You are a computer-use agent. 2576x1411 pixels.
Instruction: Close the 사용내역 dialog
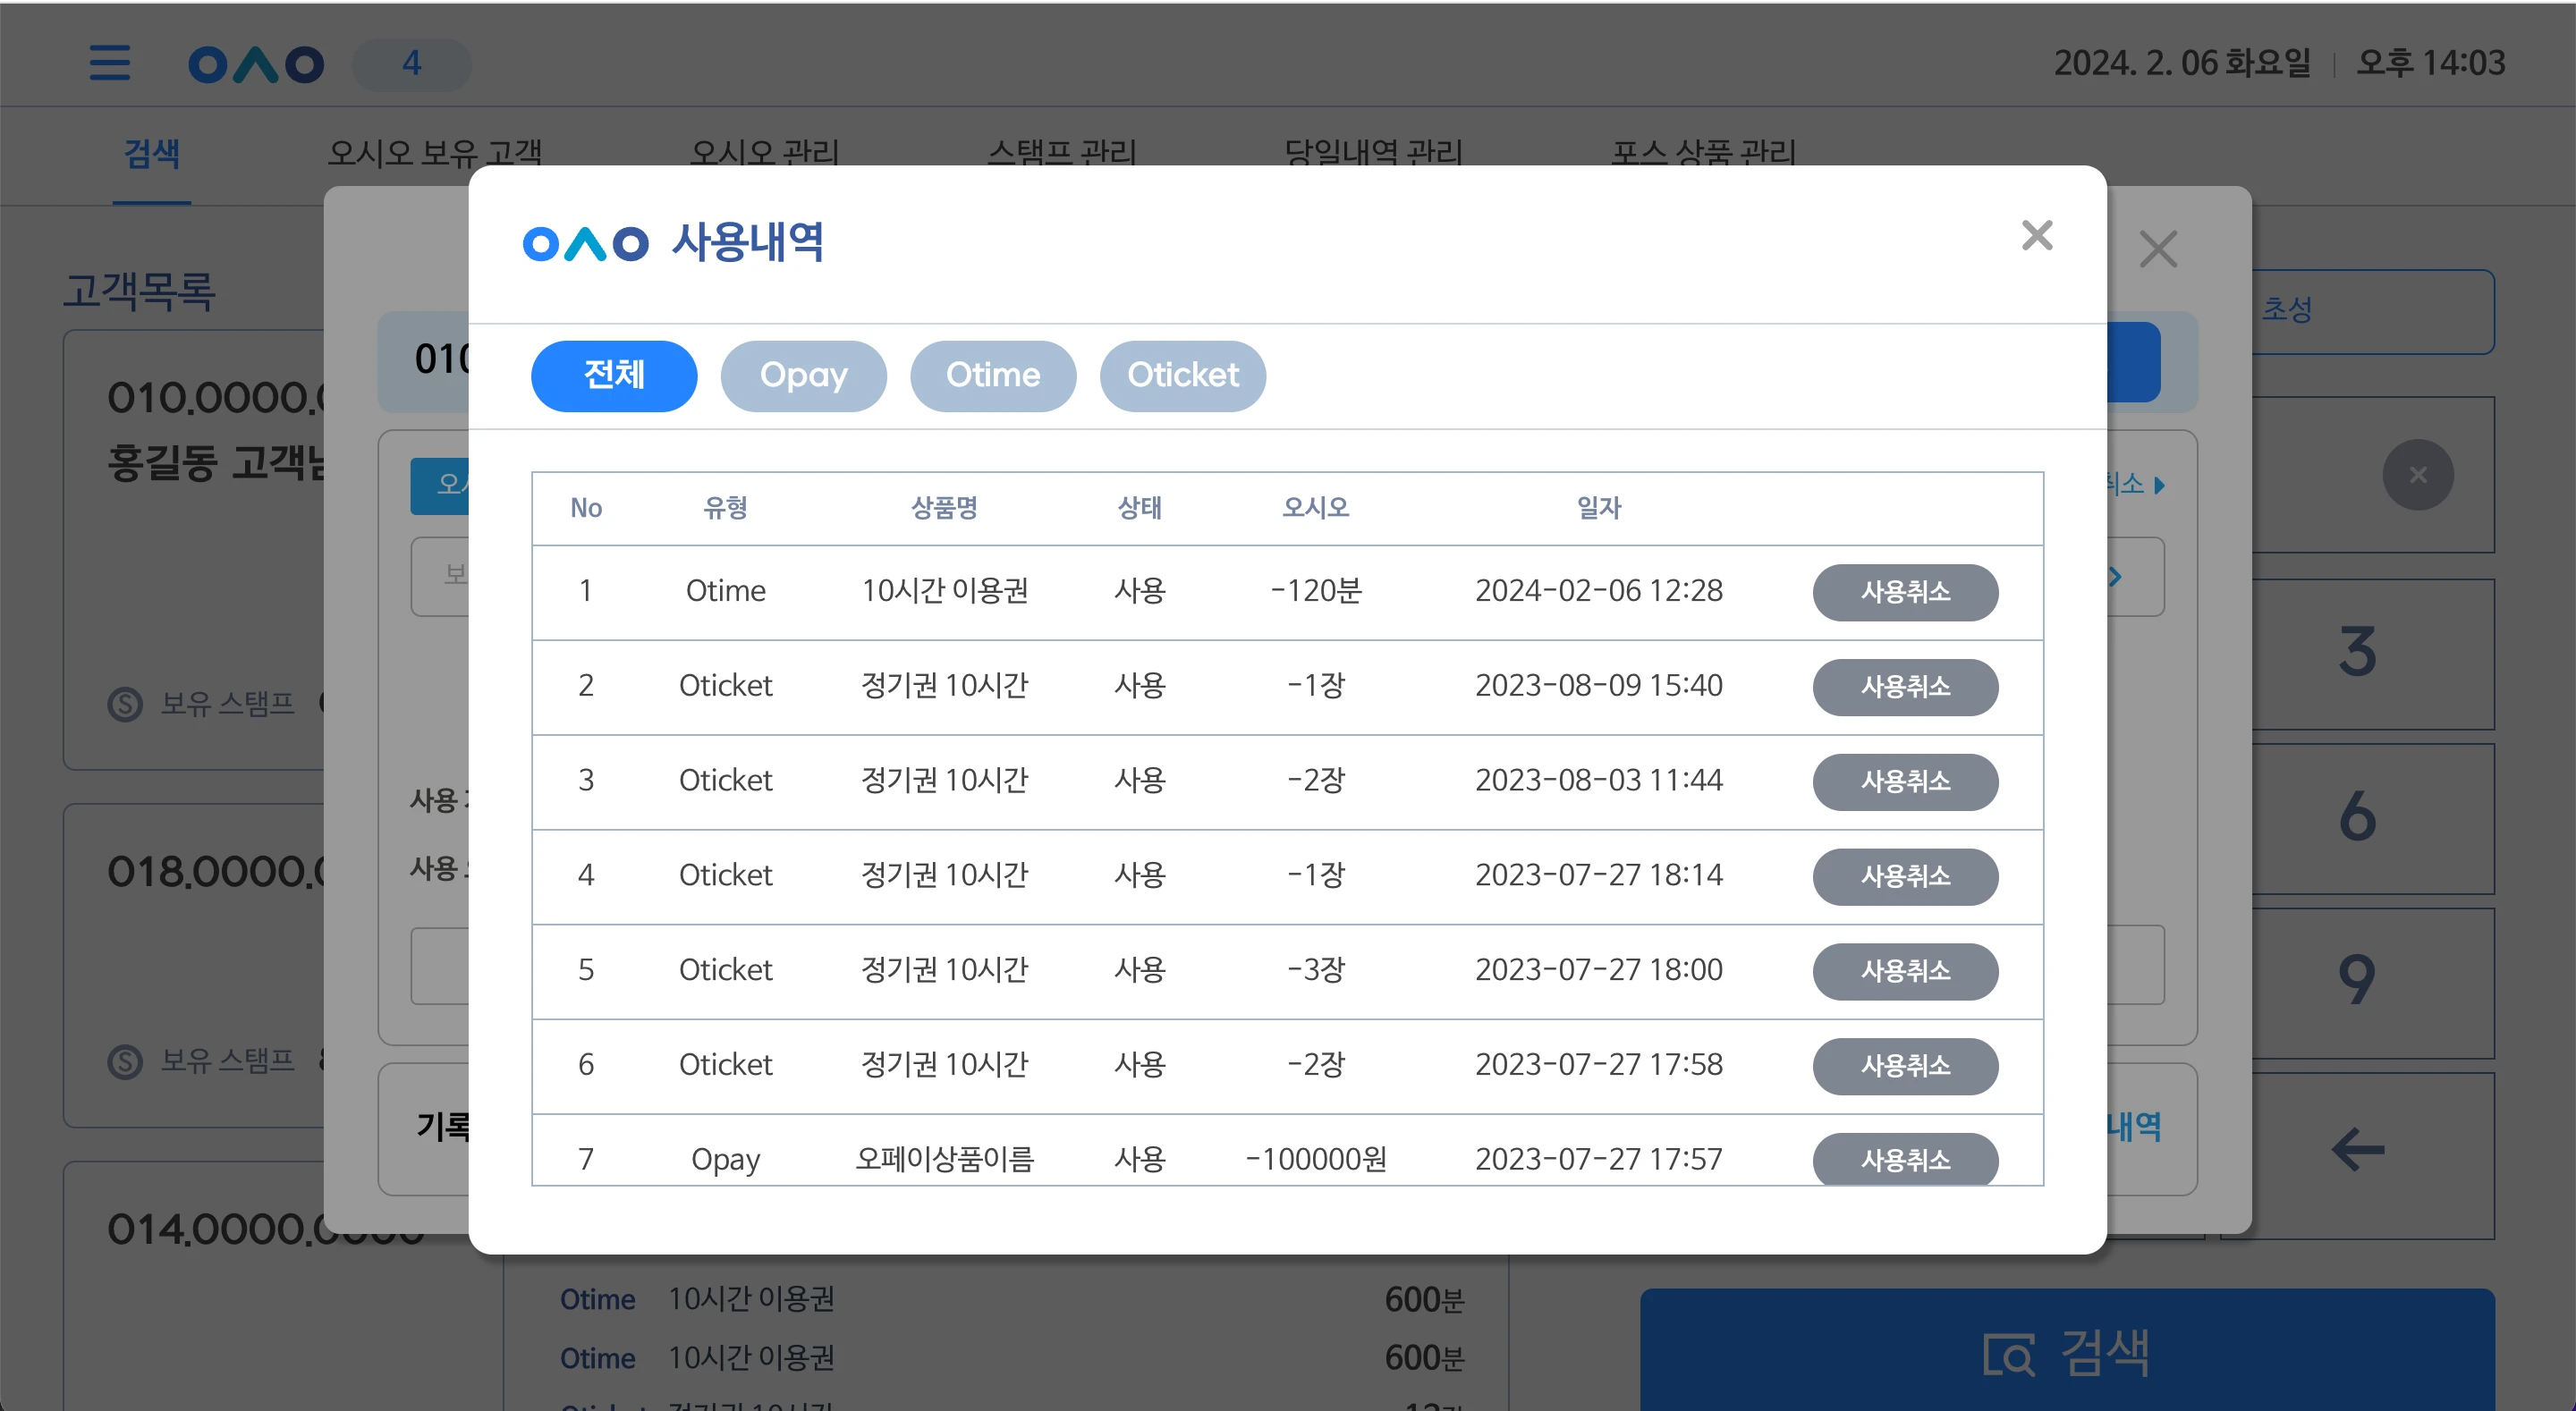pos(2037,236)
